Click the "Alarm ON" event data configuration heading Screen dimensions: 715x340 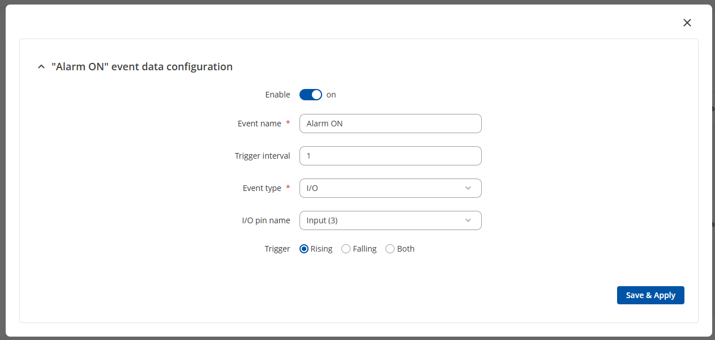(x=142, y=67)
